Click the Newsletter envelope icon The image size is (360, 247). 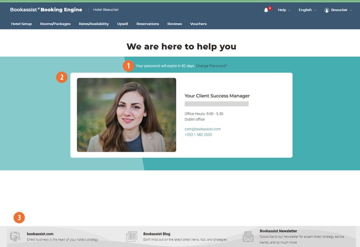tap(248, 236)
